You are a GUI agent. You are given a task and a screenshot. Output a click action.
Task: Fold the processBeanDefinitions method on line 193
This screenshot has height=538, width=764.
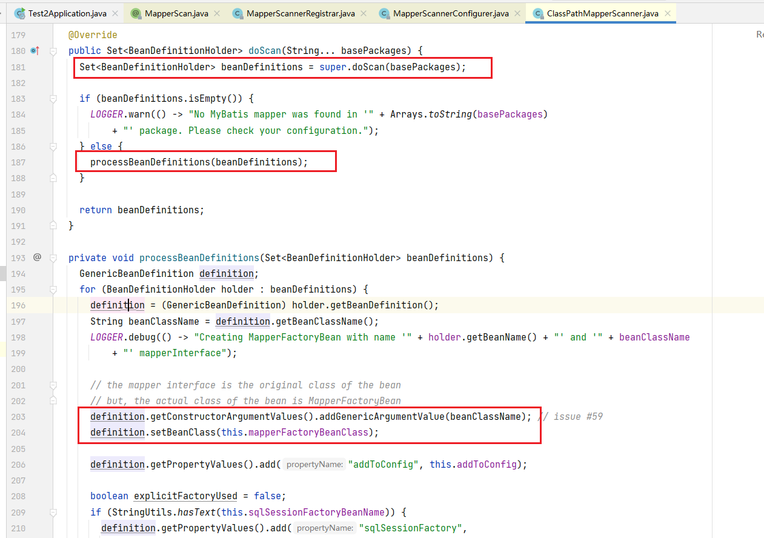tap(53, 258)
